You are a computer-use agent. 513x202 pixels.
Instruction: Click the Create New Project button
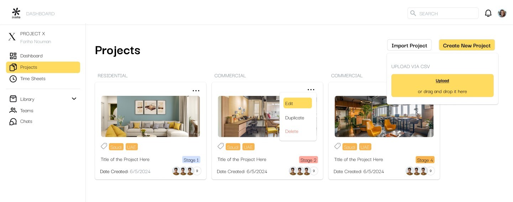pos(467,45)
